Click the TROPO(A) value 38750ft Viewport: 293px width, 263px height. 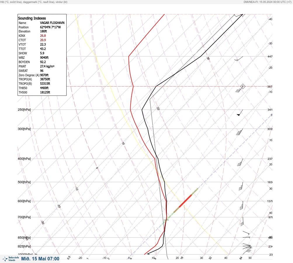[x=45, y=79]
